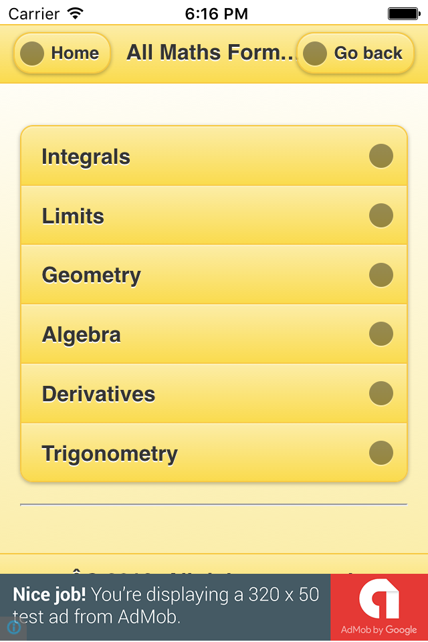Tap the circle icon on Geometry row
428x642 pixels.
pos(381,275)
